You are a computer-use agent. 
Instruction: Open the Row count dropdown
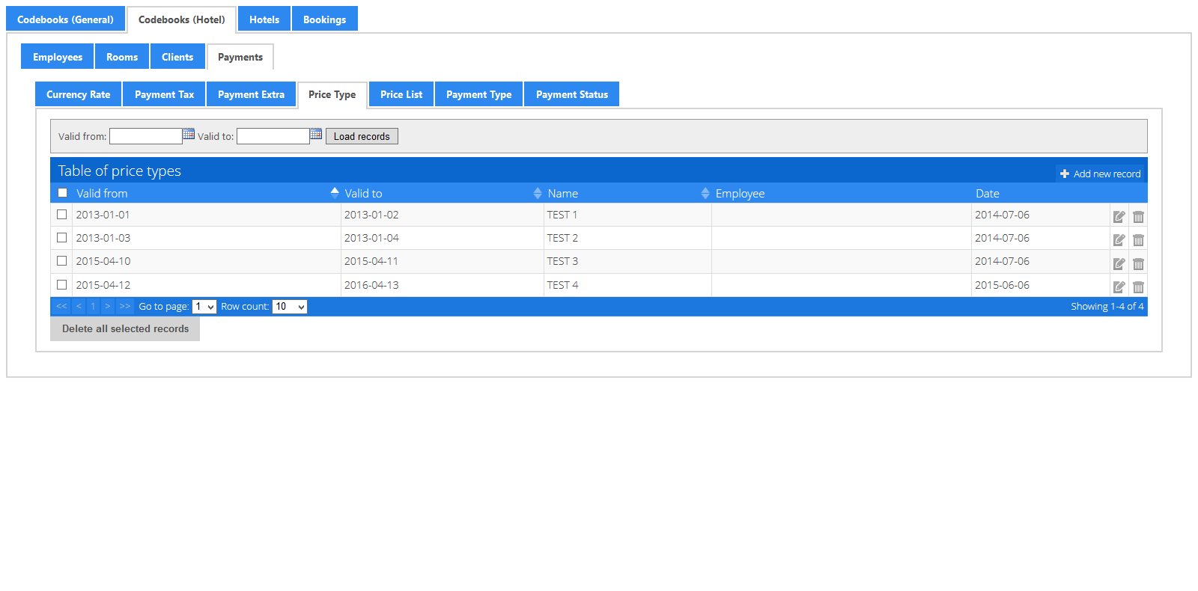(290, 307)
